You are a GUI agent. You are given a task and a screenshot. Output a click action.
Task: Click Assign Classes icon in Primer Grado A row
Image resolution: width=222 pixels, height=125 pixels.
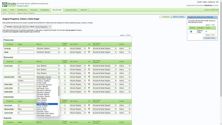[x=65, y=66]
